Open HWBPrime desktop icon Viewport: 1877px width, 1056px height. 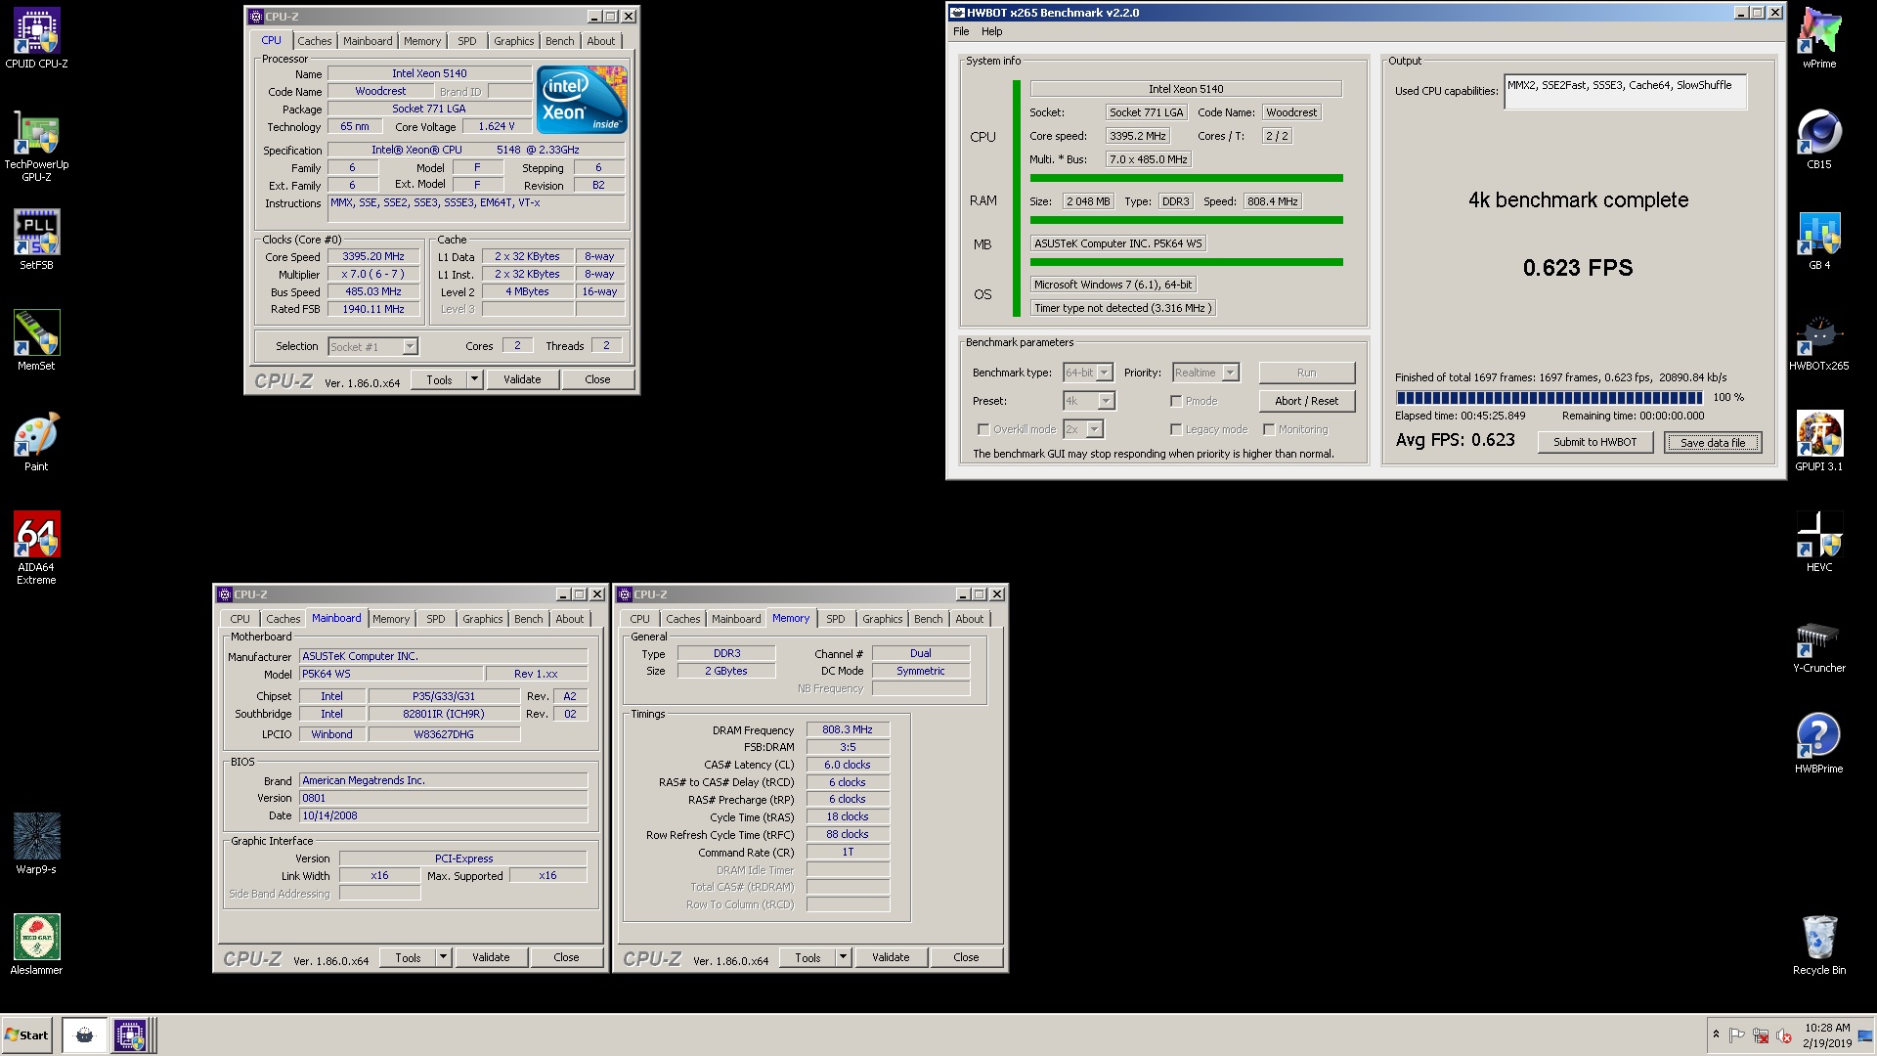1819,744
